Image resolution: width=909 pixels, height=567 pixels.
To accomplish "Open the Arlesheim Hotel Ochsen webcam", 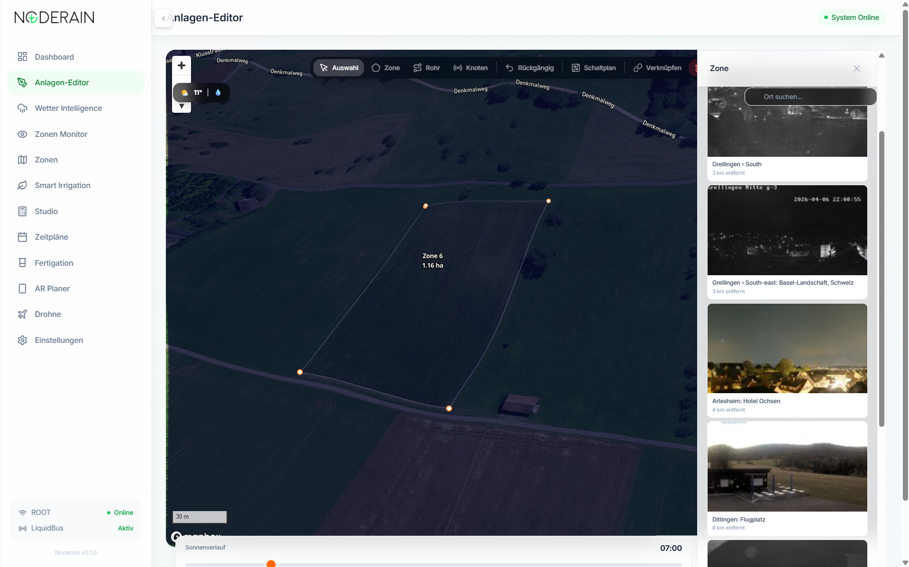I will pos(787,348).
